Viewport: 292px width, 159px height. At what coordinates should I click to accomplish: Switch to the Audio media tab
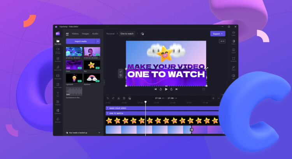click(95, 34)
